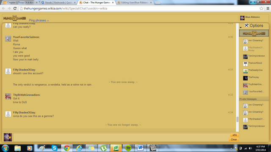Click ThyBritishGrenadiers' avatar in chat

click(8, 96)
